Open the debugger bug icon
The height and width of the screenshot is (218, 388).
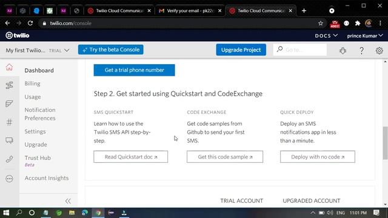(x=343, y=50)
